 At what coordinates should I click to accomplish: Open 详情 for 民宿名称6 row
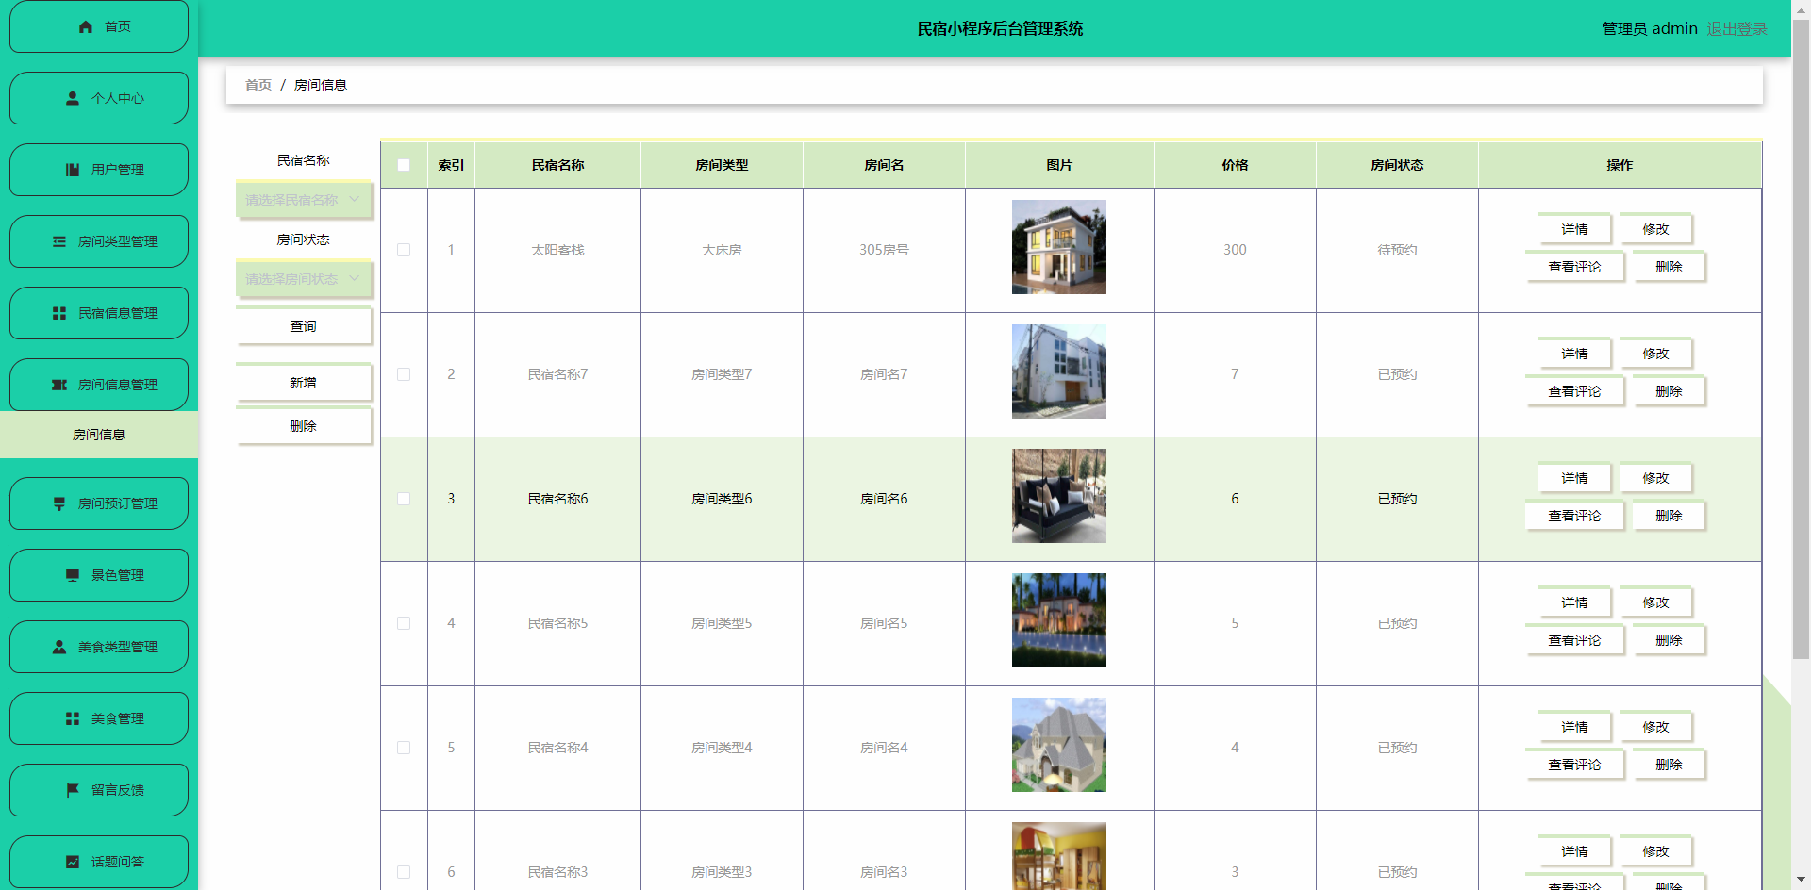(1574, 478)
